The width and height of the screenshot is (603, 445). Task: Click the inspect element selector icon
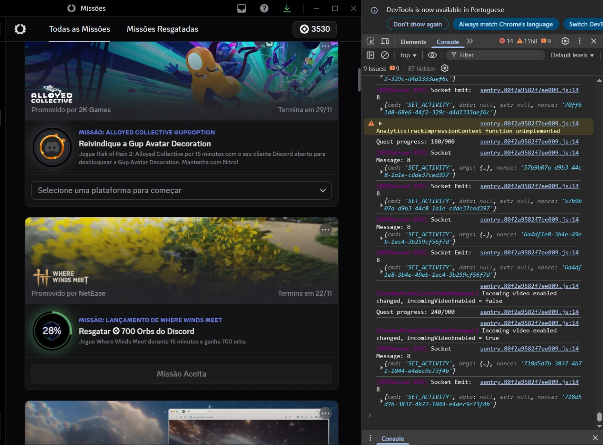coord(370,41)
